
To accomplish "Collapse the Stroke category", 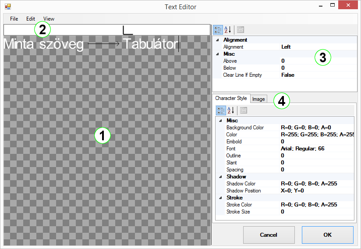I will click(220, 198).
